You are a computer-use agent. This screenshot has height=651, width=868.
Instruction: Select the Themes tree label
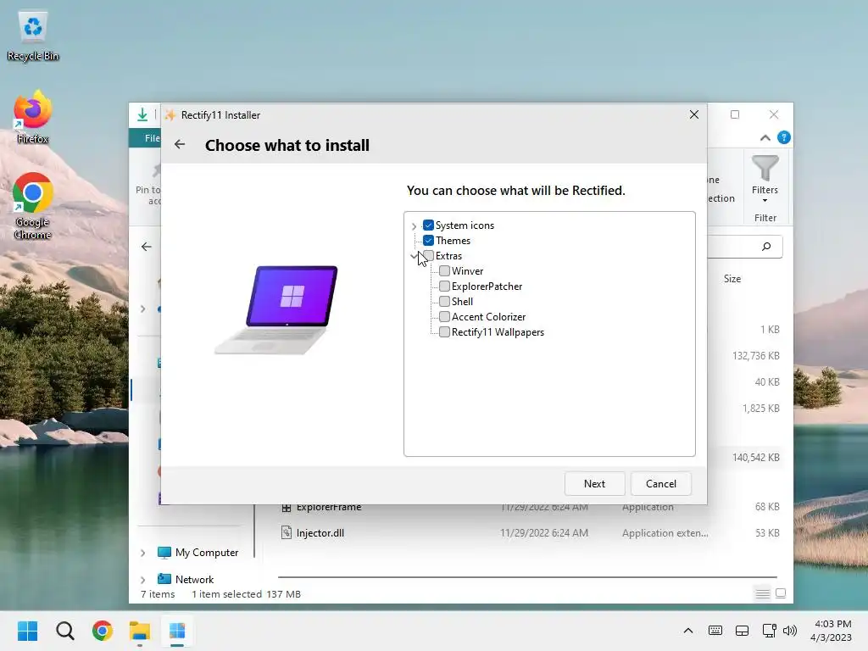pyautogui.click(x=453, y=240)
